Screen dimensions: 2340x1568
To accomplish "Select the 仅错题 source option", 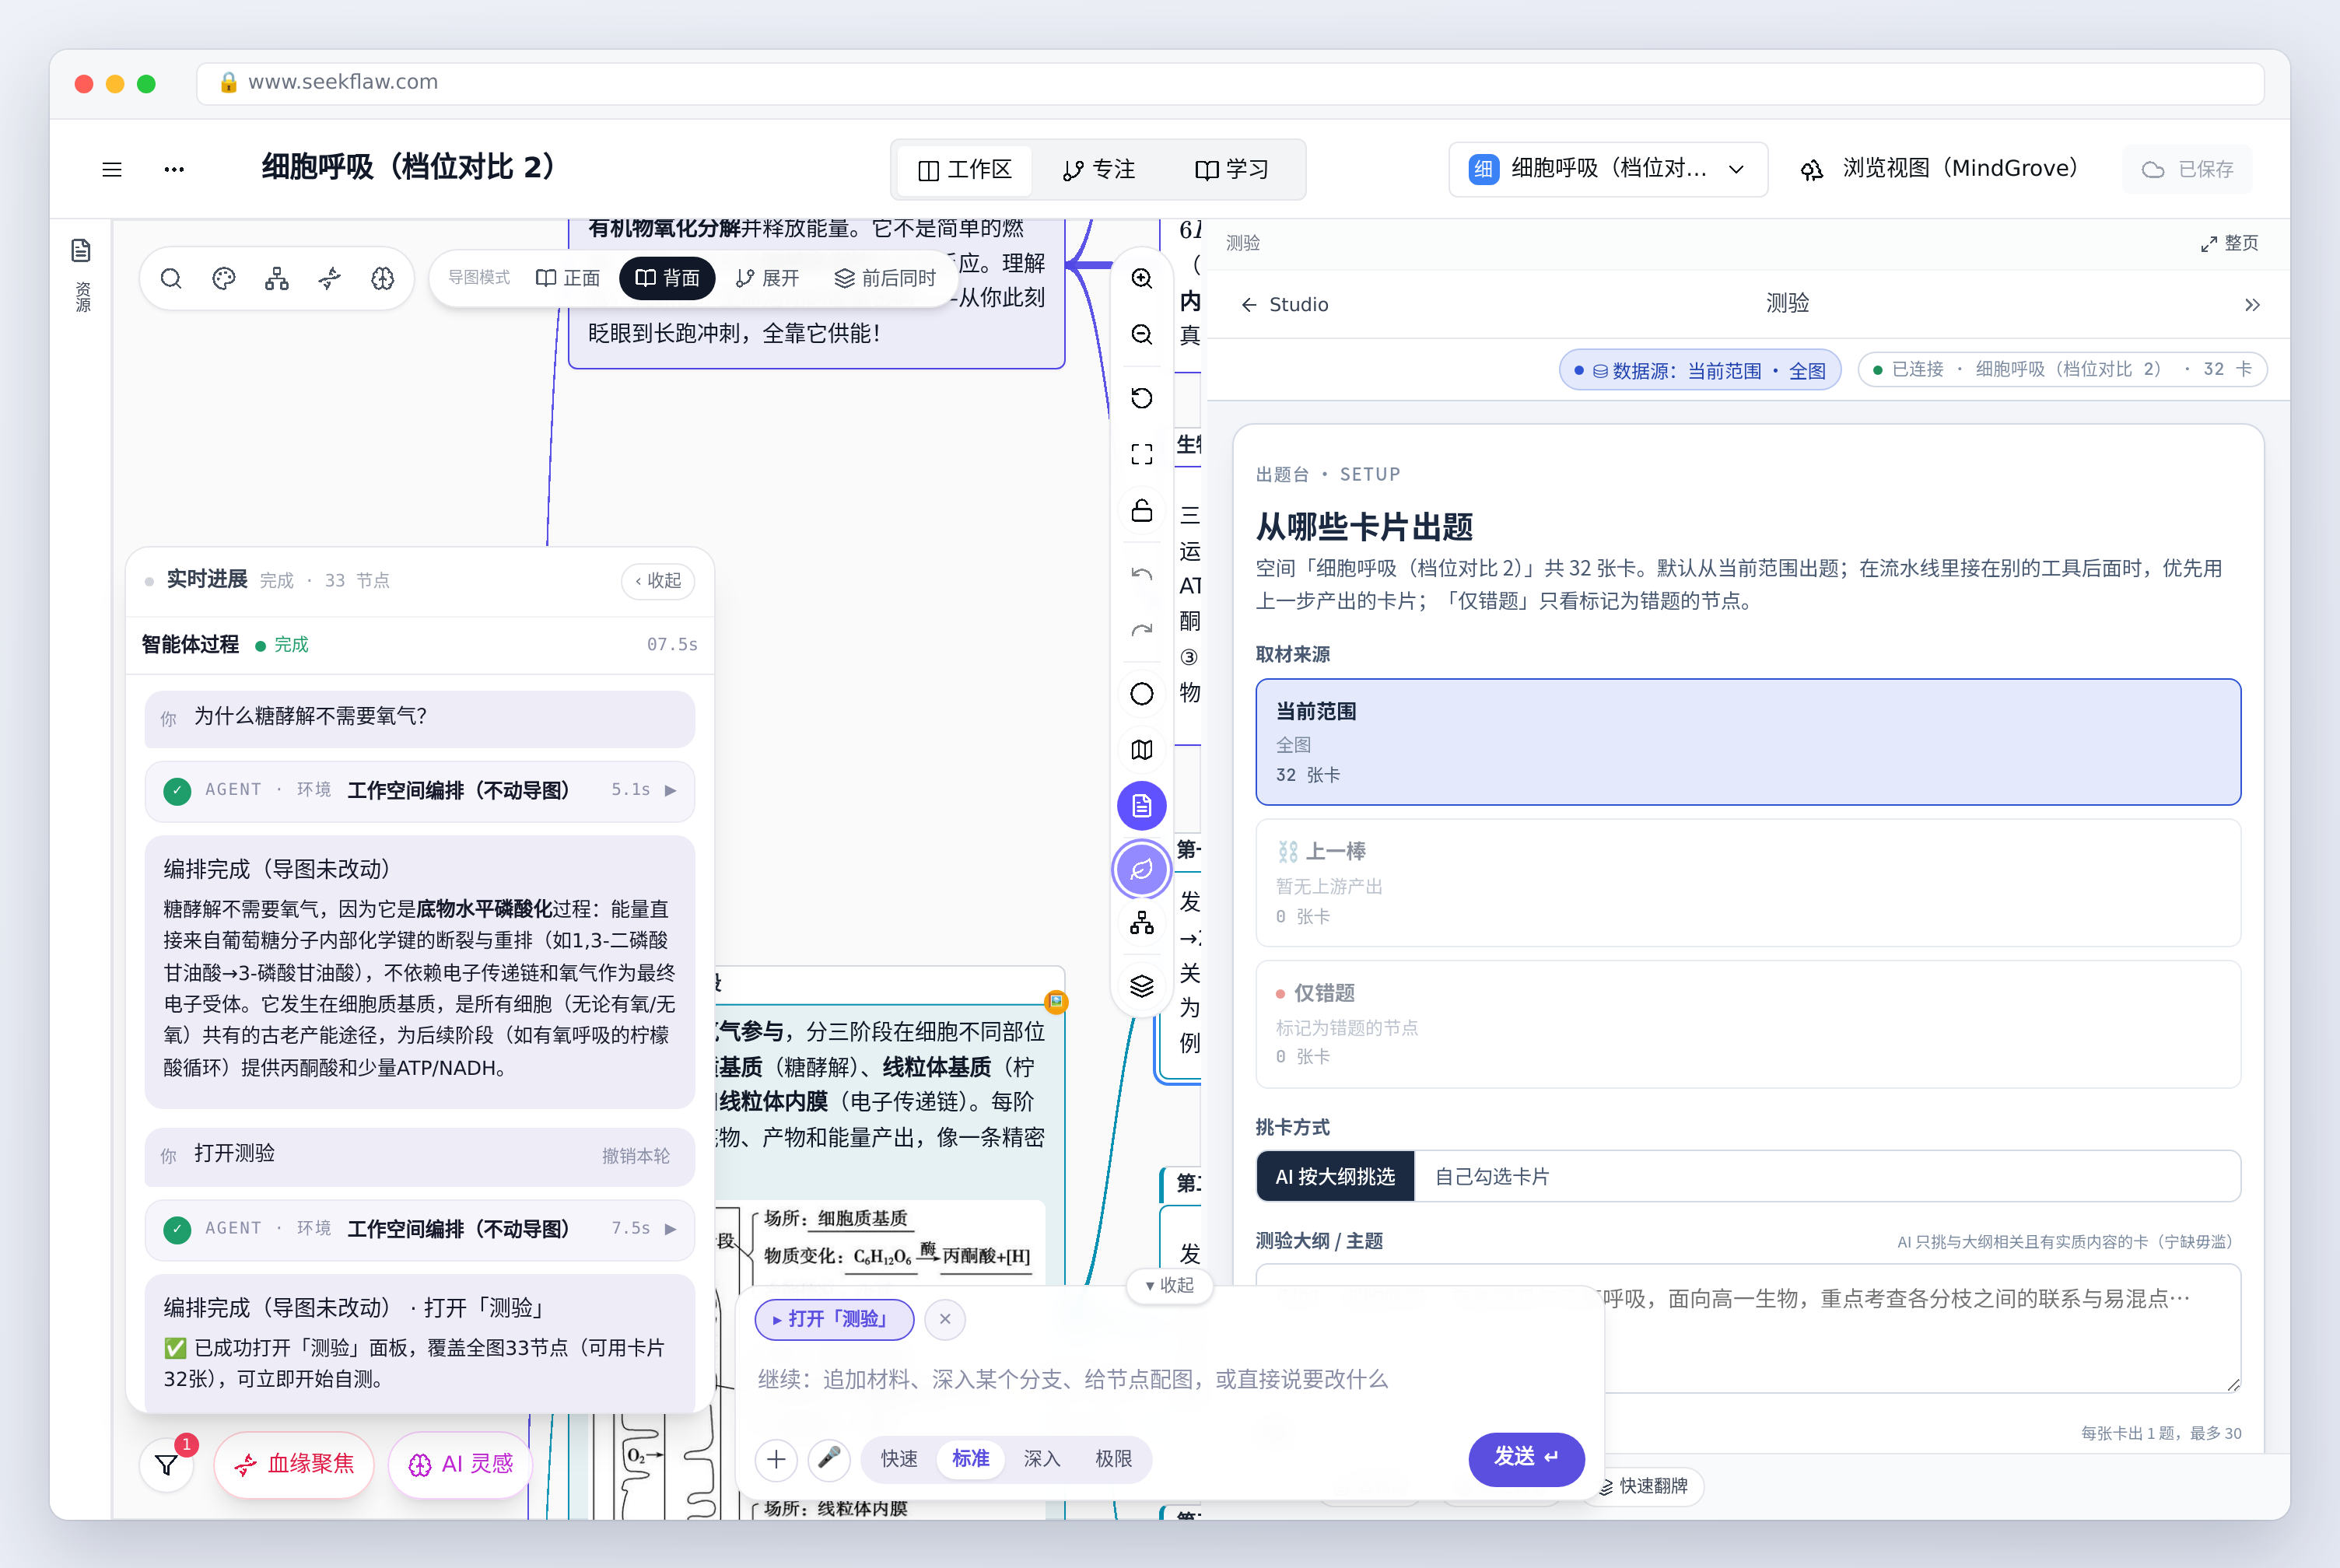I will coord(1748,1024).
